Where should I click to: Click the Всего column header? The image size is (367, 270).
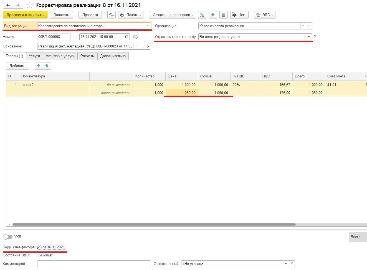point(309,76)
